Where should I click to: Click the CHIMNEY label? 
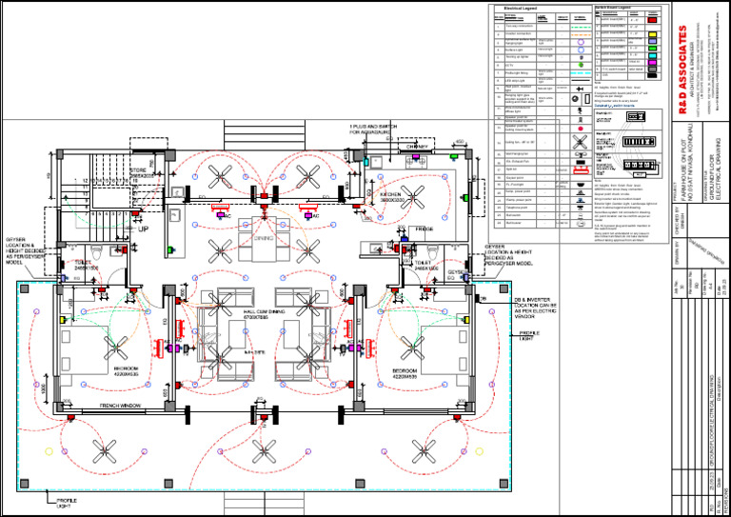(417, 147)
